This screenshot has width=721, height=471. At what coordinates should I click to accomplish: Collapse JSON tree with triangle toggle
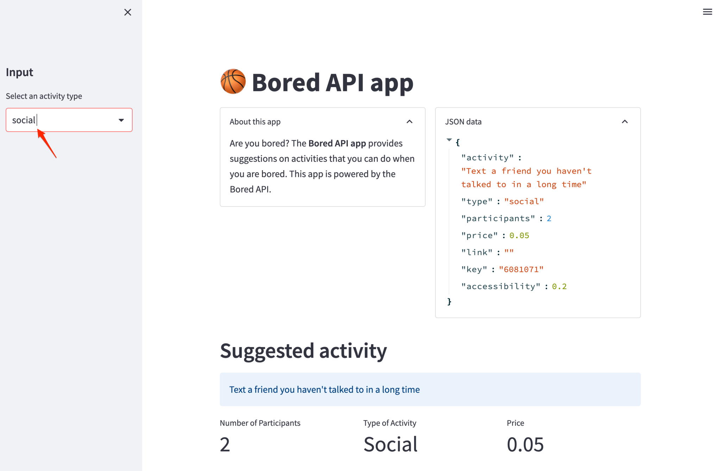coord(449,140)
